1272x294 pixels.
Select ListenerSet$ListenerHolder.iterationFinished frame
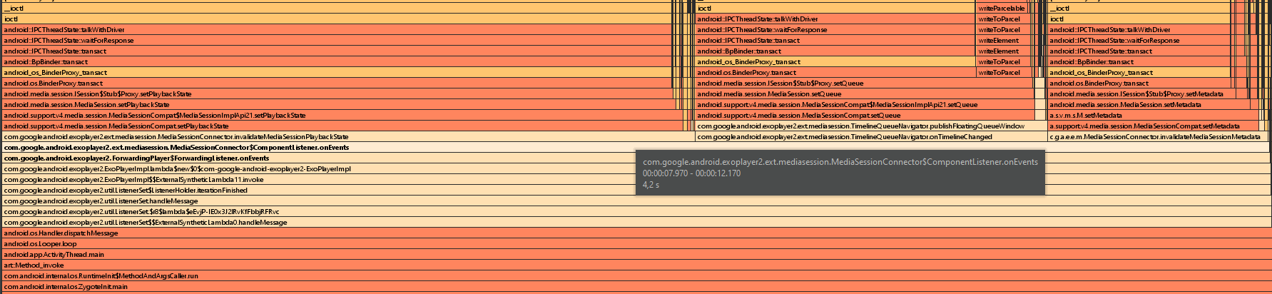pos(636,191)
